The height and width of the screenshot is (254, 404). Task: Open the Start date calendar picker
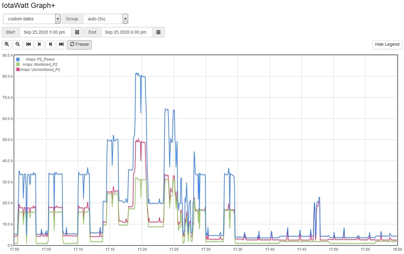click(77, 32)
